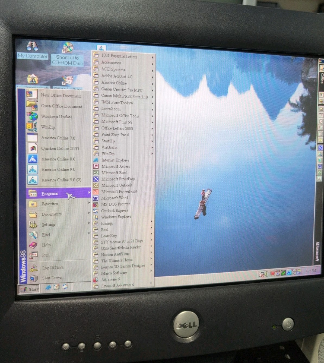Open Microsoft Outlook from Programs list
The width and height of the screenshot is (324, 363).
(123, 185)
